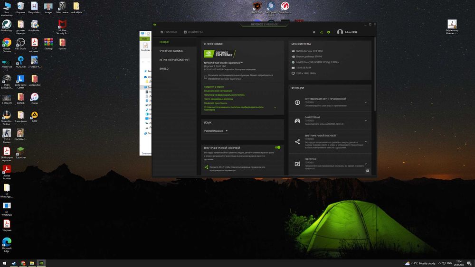Click the taskbar clock showing 17:24

click(459, 263)
